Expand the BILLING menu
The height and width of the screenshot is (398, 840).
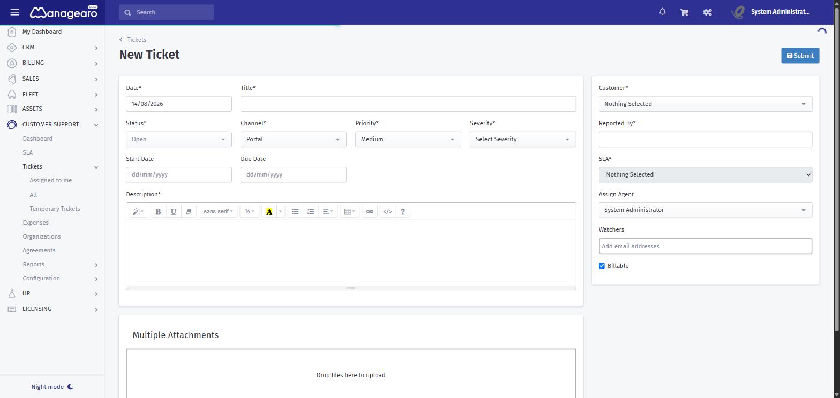[96, 64]
